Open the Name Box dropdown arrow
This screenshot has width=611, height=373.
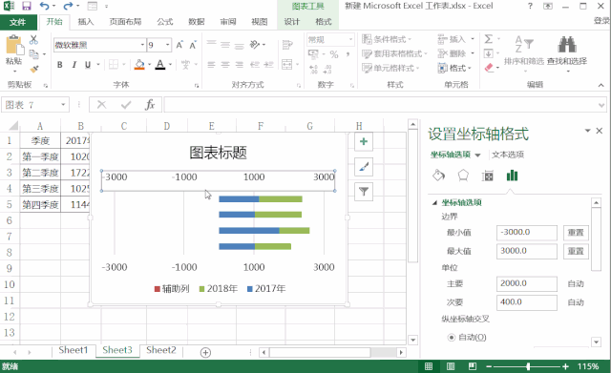[x=63, y=105]
